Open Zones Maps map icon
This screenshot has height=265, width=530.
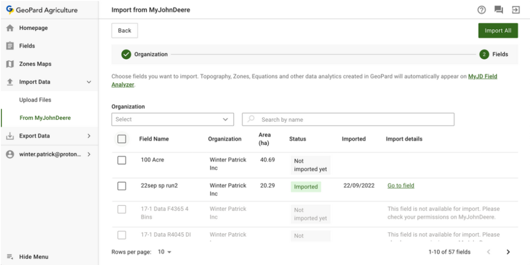pos(10,64)
